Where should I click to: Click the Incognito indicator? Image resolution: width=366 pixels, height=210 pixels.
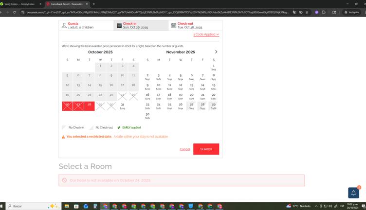[351, 12]
